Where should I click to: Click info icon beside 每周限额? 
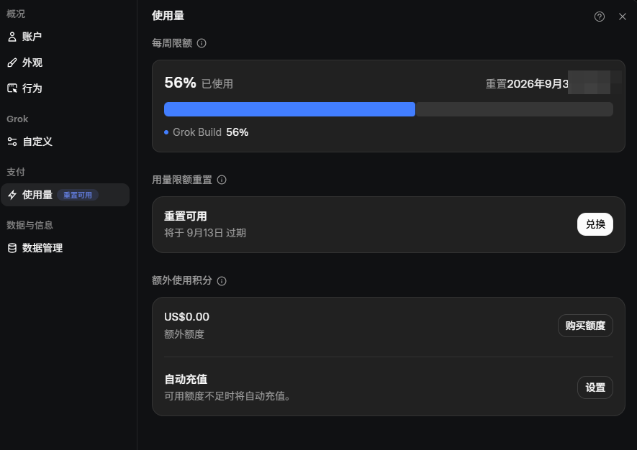[202, 43]
